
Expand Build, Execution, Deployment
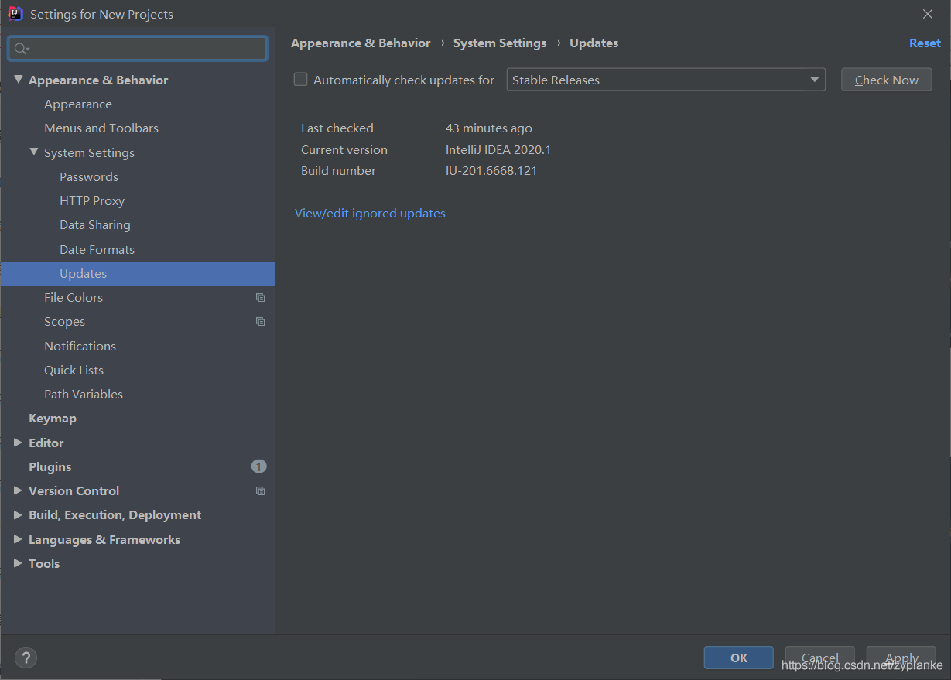18,514
